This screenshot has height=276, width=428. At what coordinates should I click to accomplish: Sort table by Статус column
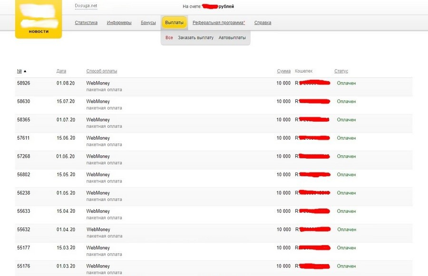[x=341, y=71]
